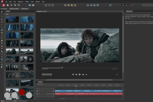Screen dimensions: 153x102
Task: Switch to the Appearance panel tab
Action: [x=129, y=11]
